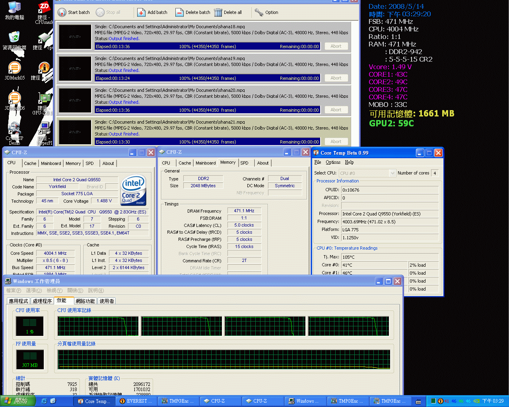
Task: Click Abort for the shana21.mpg job
Action: (336, 141)
